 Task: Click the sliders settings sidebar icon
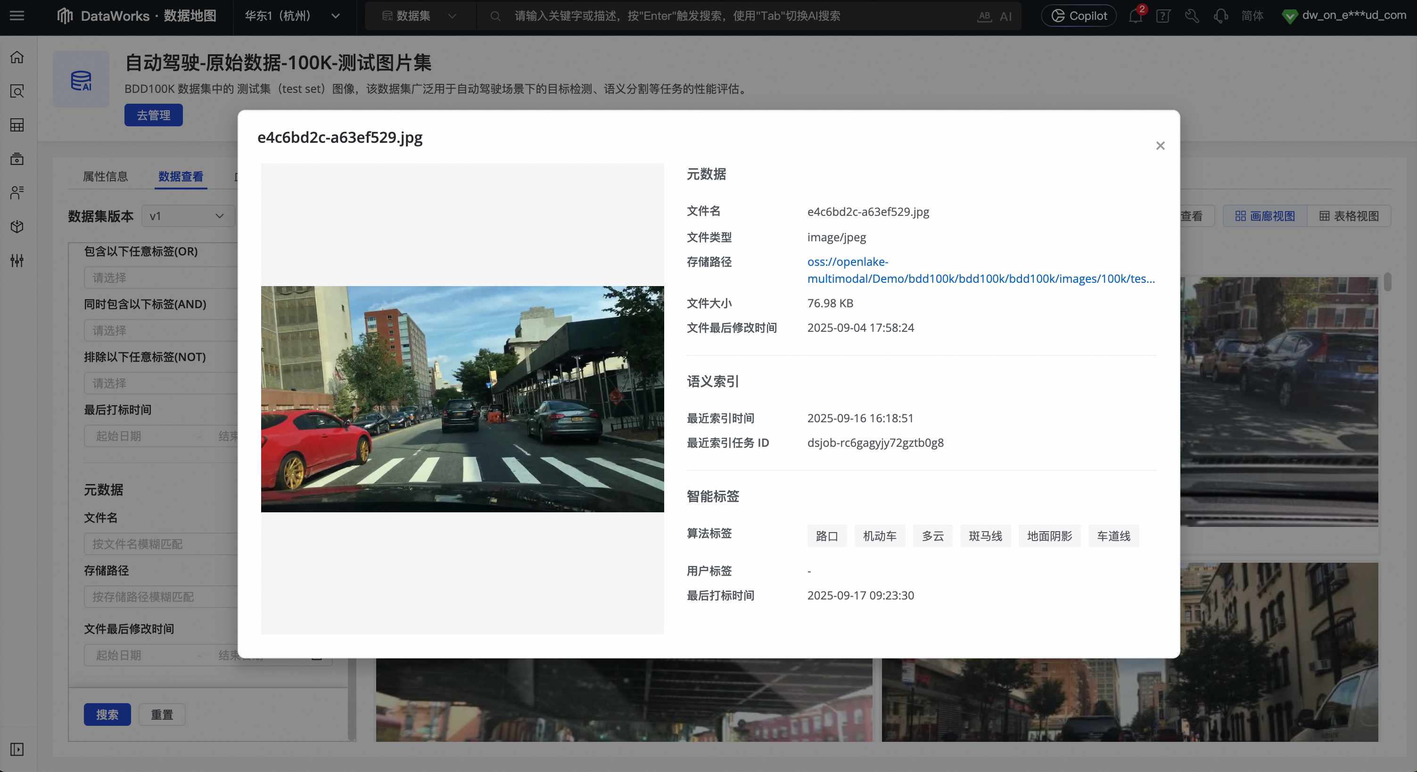(x=17, y=261)
